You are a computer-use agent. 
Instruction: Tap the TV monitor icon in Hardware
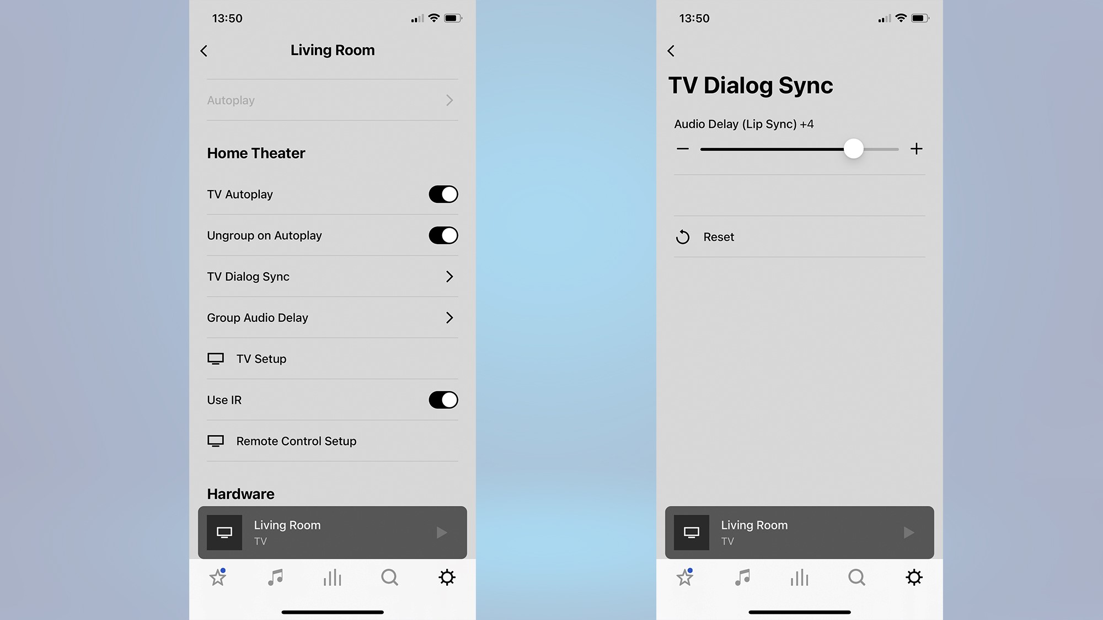point(225,532)
